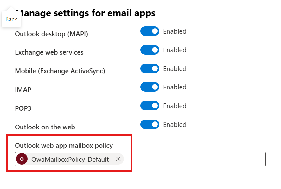Click the Outlook web app mailbox policy label
281x189 pixels.
tap(64, 146)
